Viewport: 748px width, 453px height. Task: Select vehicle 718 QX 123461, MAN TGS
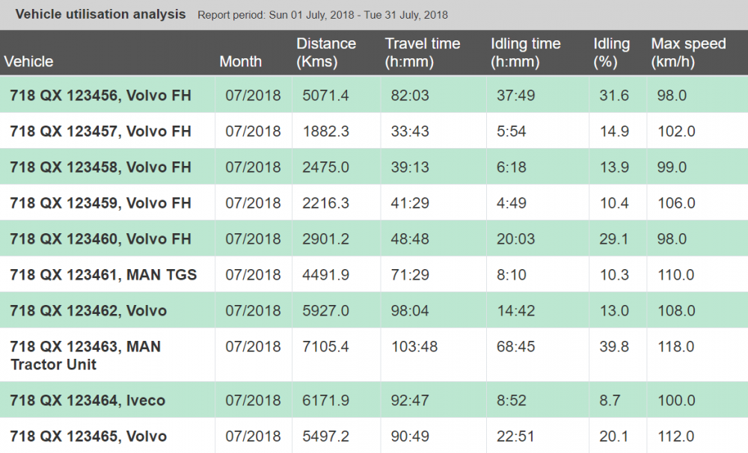click(103, 274)
